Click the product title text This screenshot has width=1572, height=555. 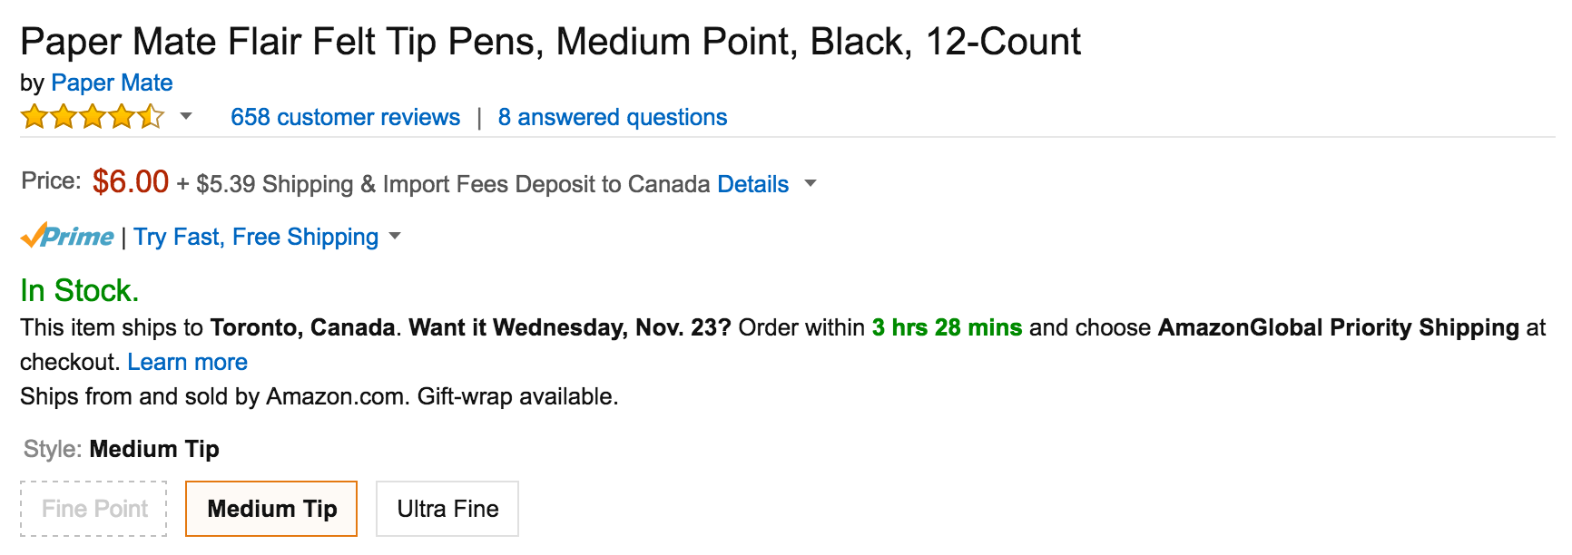(550, 42)
